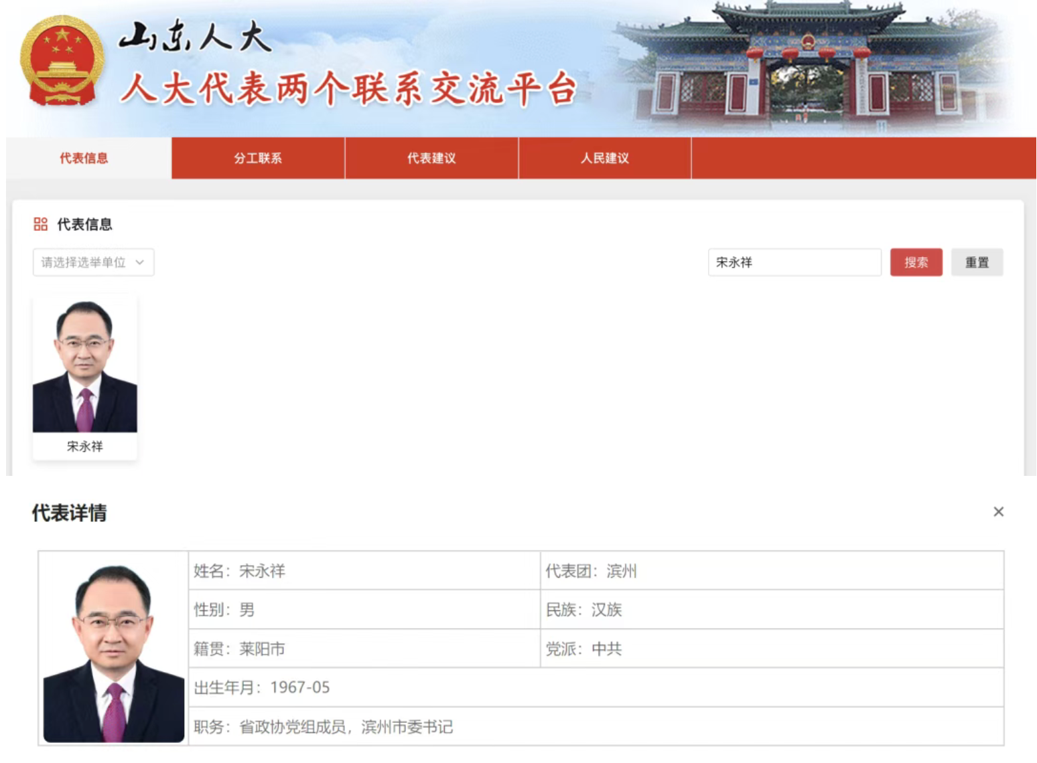Screen dimensions: 1037x763
Task: Click the X to close 代表详情
Action: (998, 511)
